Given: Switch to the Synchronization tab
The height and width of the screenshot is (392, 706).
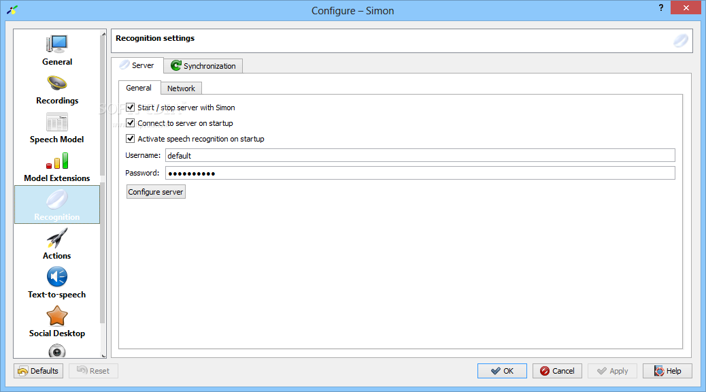Looking at the screenshot, I should point(203,66).
